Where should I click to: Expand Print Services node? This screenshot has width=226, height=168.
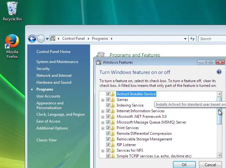[103, 128]
